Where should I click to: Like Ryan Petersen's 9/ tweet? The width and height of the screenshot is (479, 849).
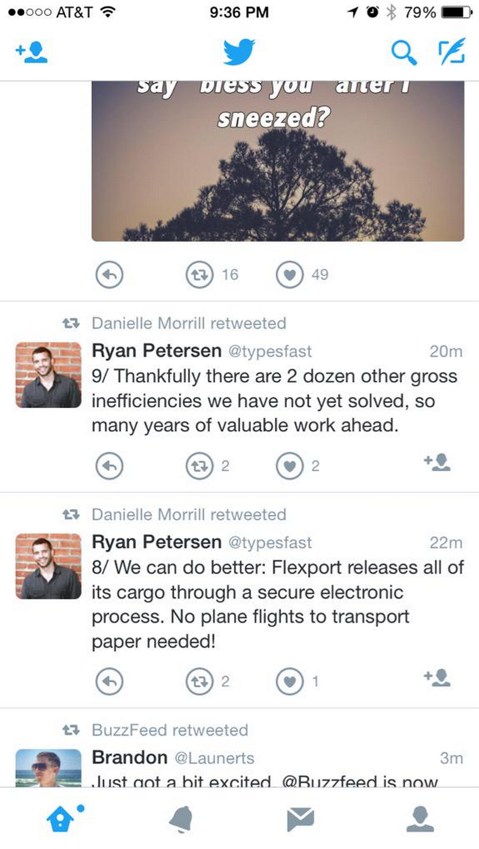(x=289, y=466)
